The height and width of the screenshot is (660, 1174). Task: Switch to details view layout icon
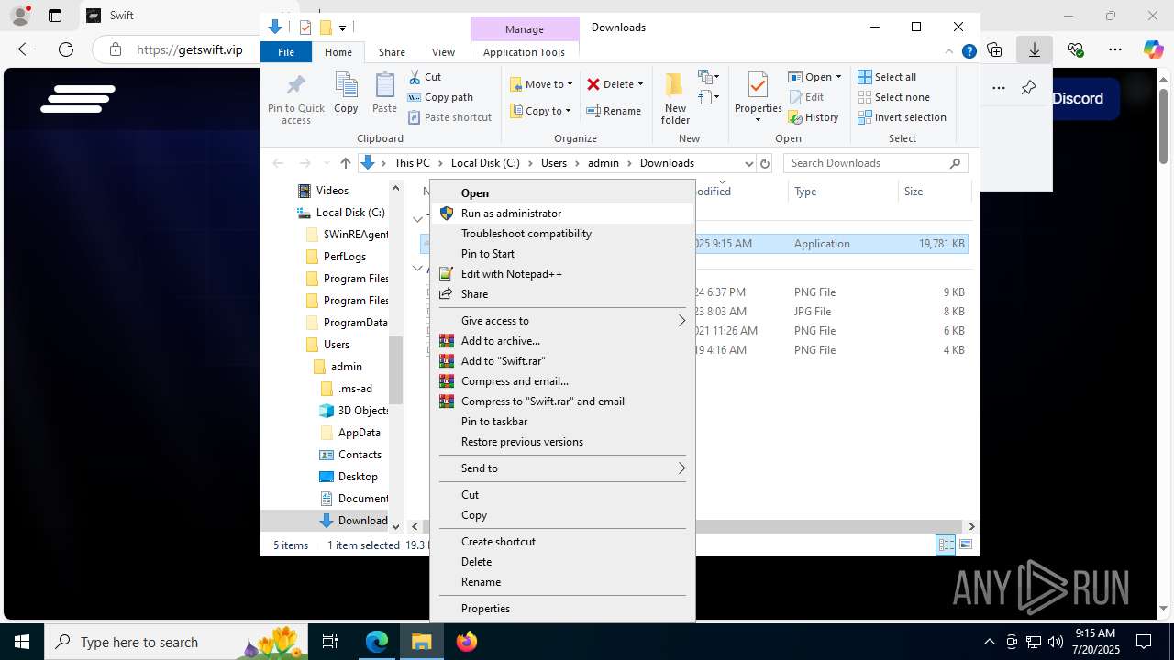[946, 545]
